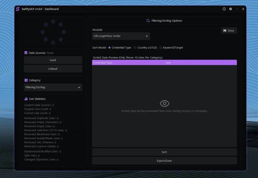The height and width of the screenshot is (178, 258).
Task: Click the SwiftyULP logo in the title bar
Action: [17, 9]
